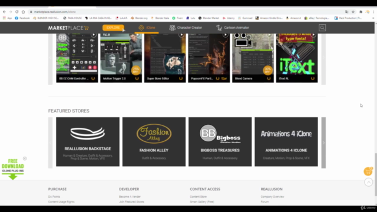This screenshot has height=212, width=377.
Task: Open the browser home page
Action: (23, 12)
